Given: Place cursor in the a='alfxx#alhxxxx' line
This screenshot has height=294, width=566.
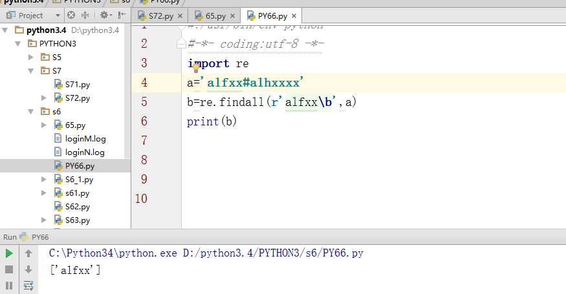Looking at the screenshot, I should point(245,83).
